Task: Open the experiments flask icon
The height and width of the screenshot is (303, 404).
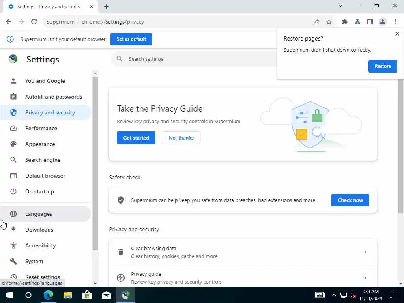Action: point(357,22)
